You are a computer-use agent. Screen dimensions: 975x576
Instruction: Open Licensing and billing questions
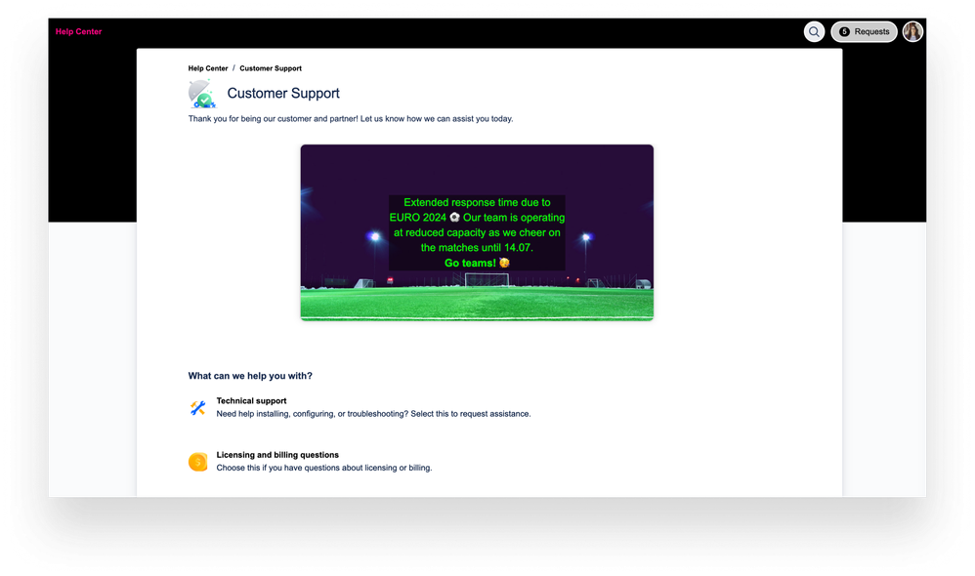pyautogui.click(x=277, y=455)
